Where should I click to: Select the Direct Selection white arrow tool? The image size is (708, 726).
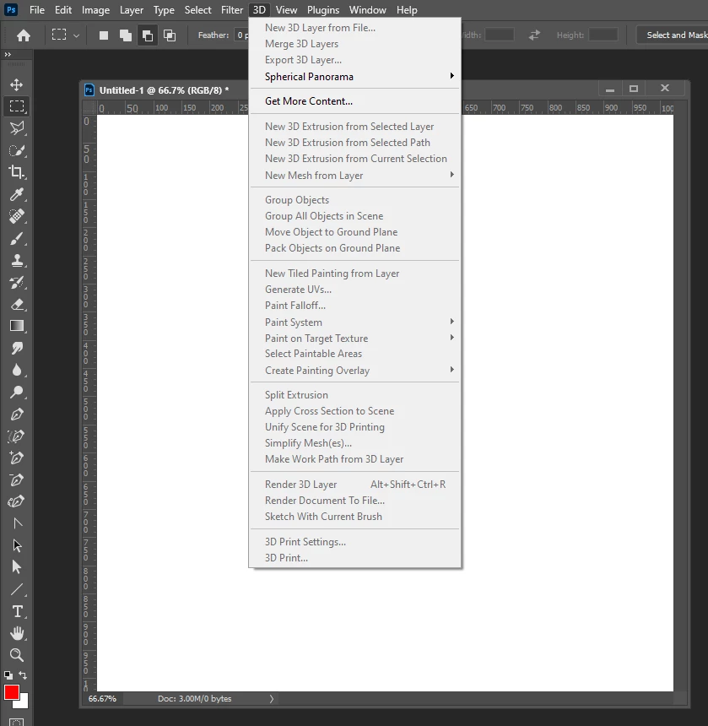click(17, 567)
